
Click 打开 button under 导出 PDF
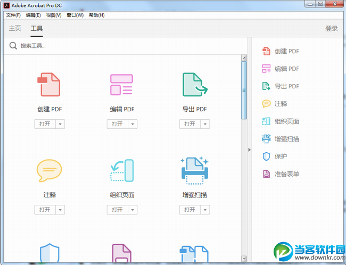190,124
